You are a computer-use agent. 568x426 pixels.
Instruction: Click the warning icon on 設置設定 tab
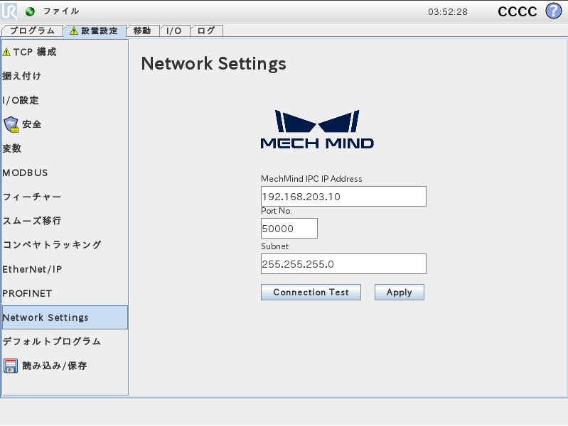(x=74, y=31)
